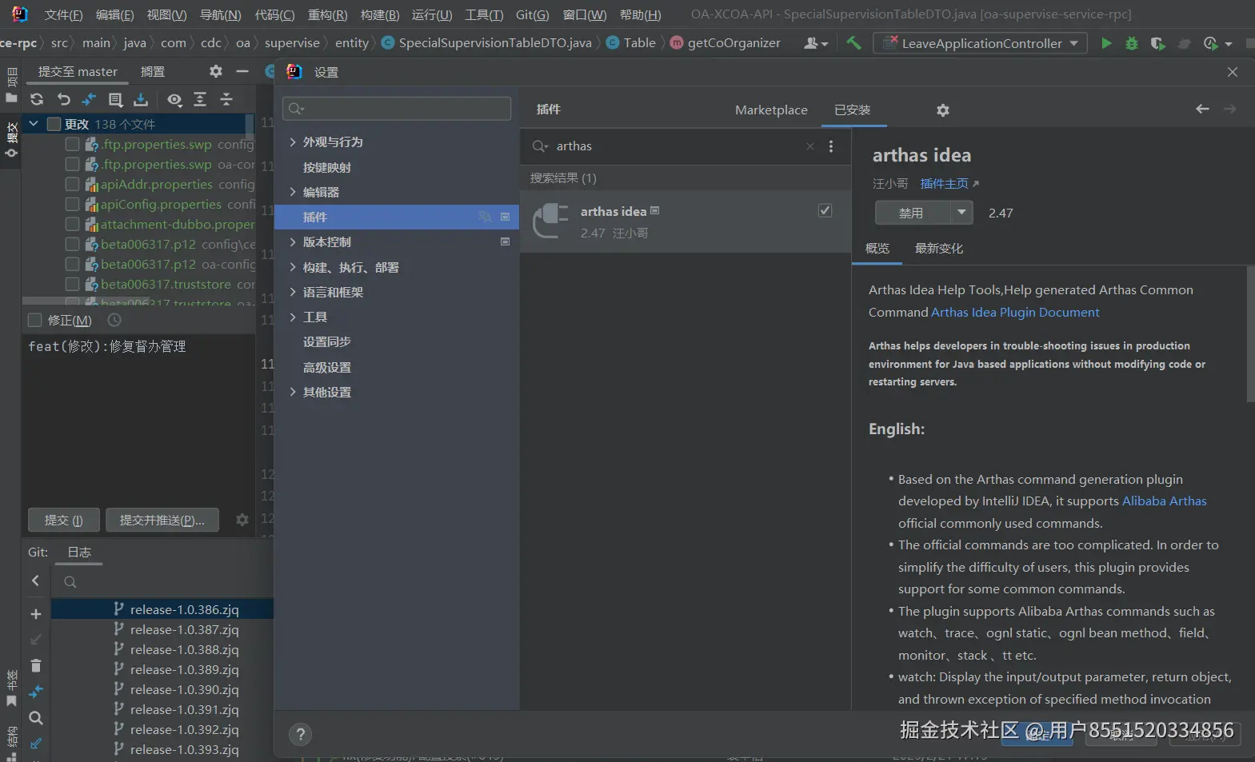The width and height of the screenshot is (1255, 762).
Task: Expand 其他设置 settings category
Action: 293,392
